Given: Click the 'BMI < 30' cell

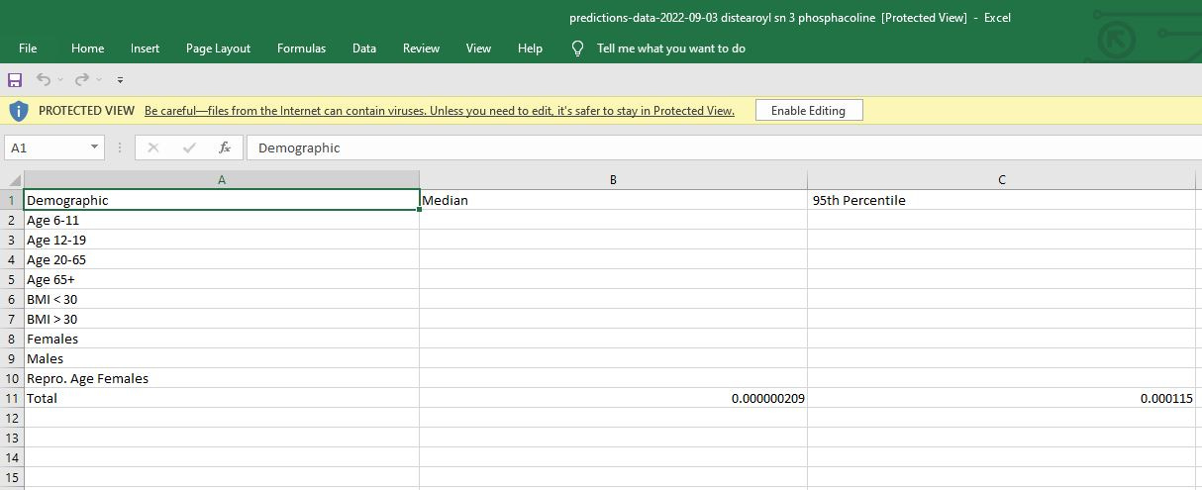Looking at the screenshot, I should point(222,299).
